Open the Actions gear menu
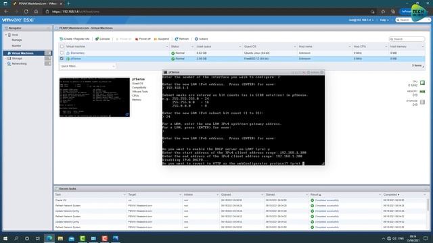This screenshot has height=243, width=433. point(202,39)
